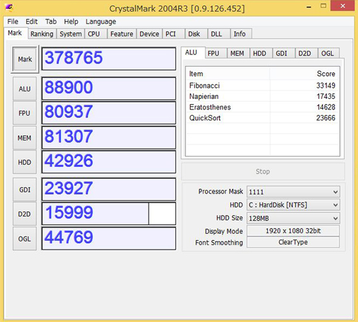The width and height of the screenshot is (358, 322).
Task: Switch to the Feature tab
Action: click(122, 34)
